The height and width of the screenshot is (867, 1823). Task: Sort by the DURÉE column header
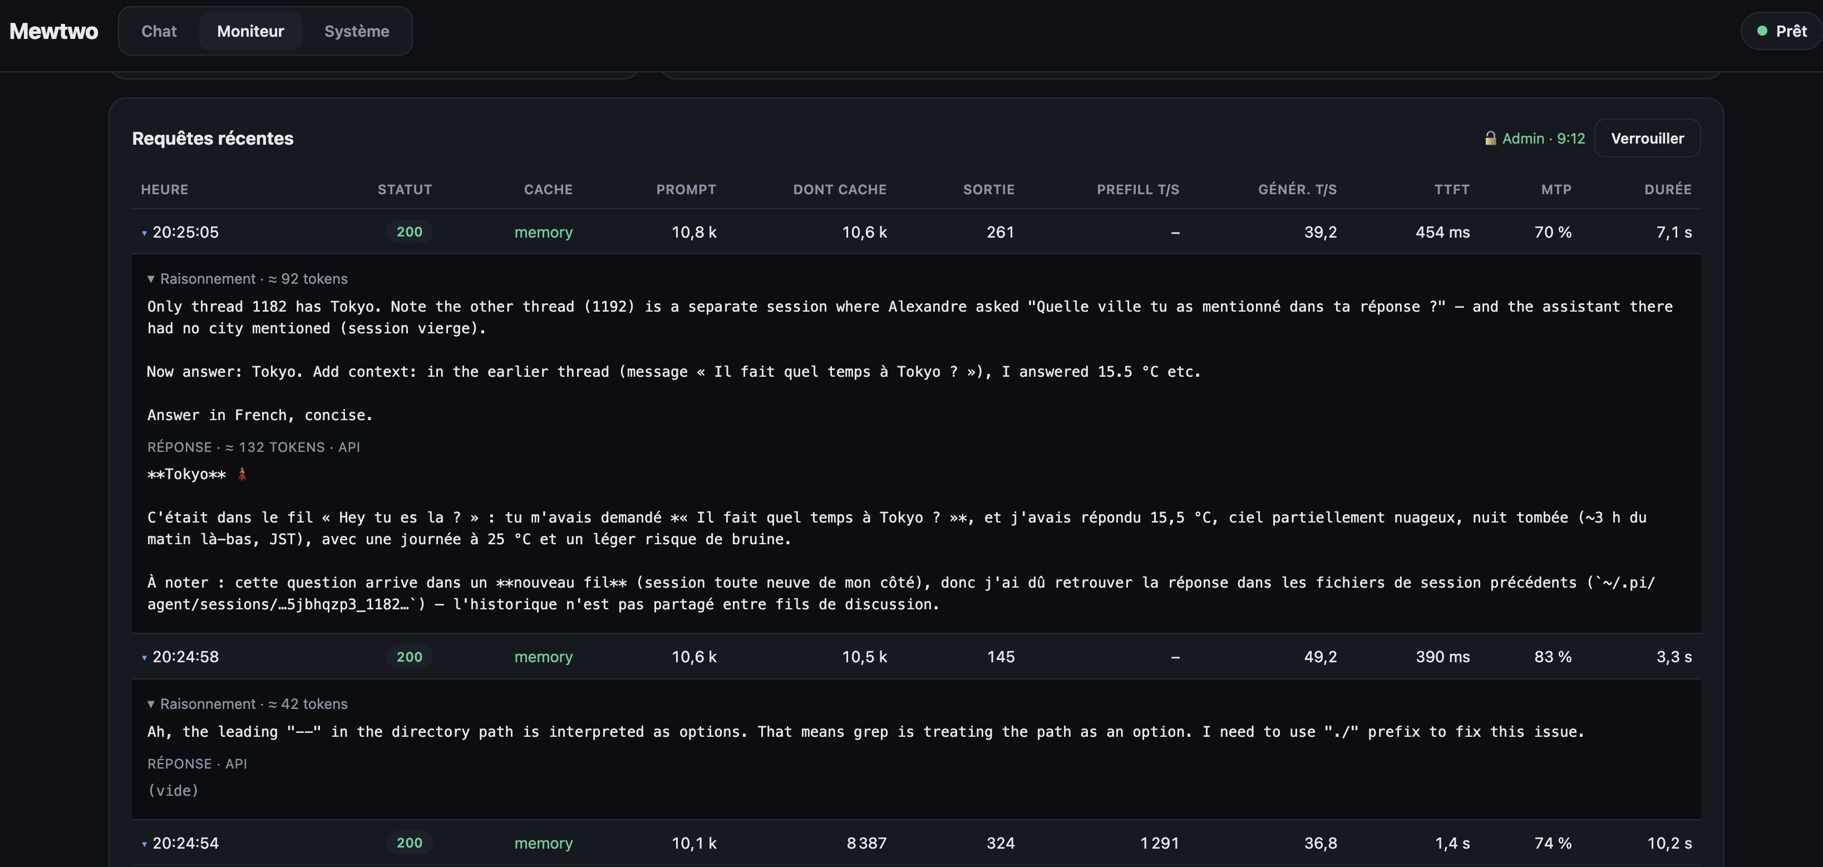coord(1668,189)
